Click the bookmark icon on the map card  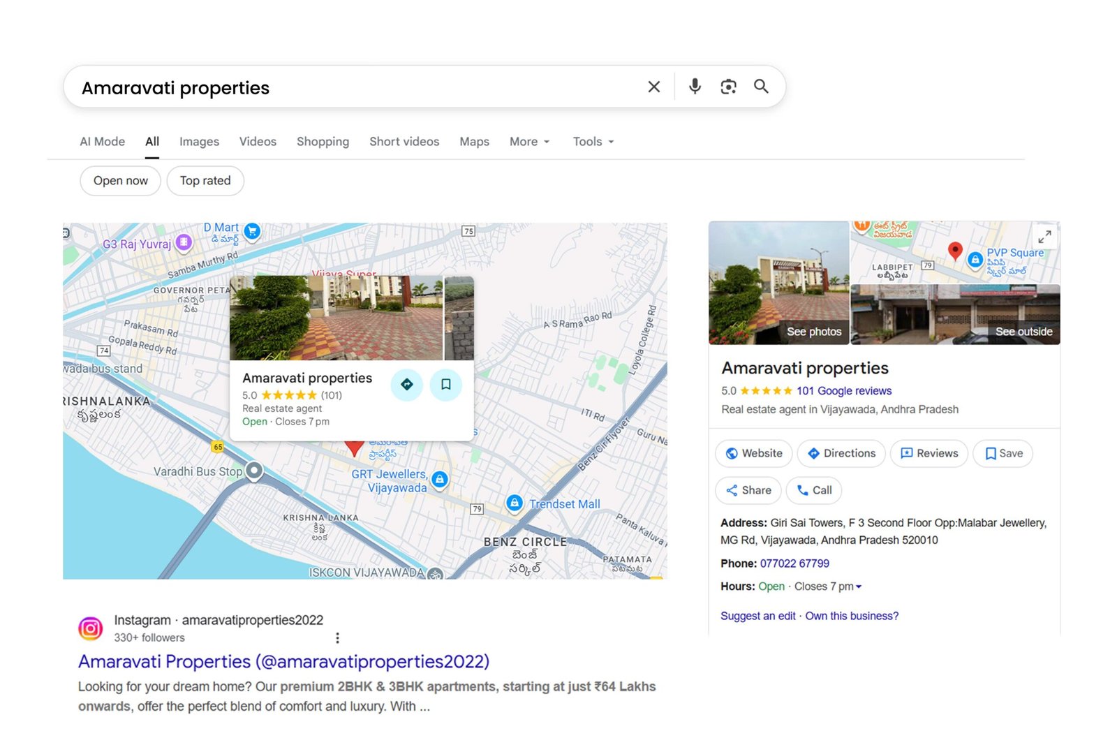[x=445, y=385]
